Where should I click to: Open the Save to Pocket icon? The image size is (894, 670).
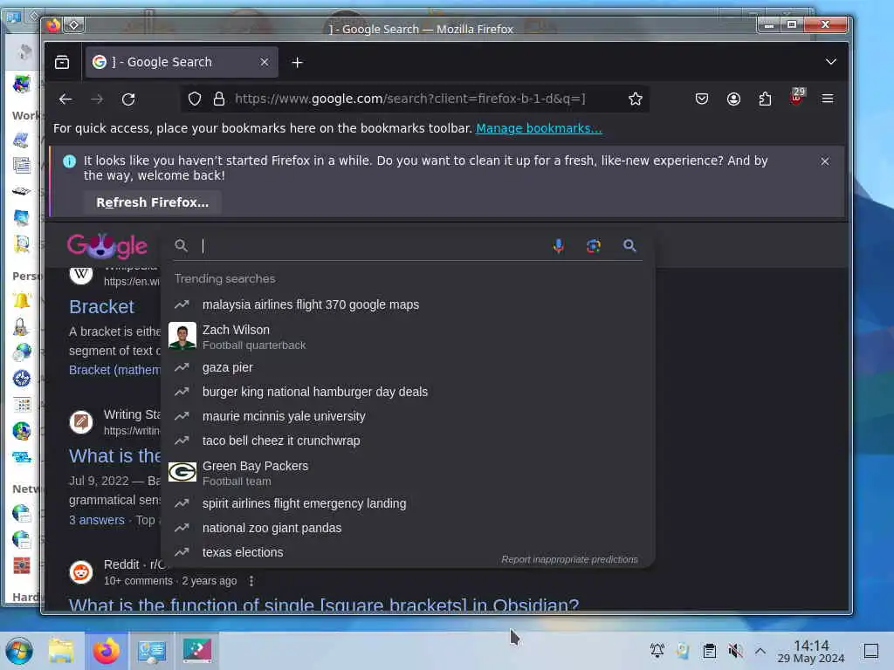tap(702, 99)
